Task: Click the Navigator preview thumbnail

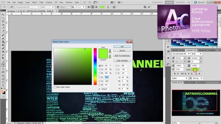Action: pyautogui.click(x=196, y=103)
